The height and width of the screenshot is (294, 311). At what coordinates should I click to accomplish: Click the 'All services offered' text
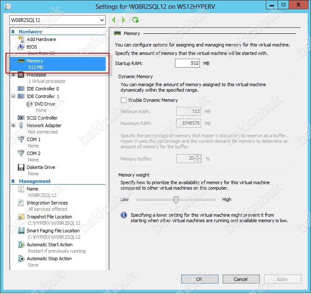(48, 209)
